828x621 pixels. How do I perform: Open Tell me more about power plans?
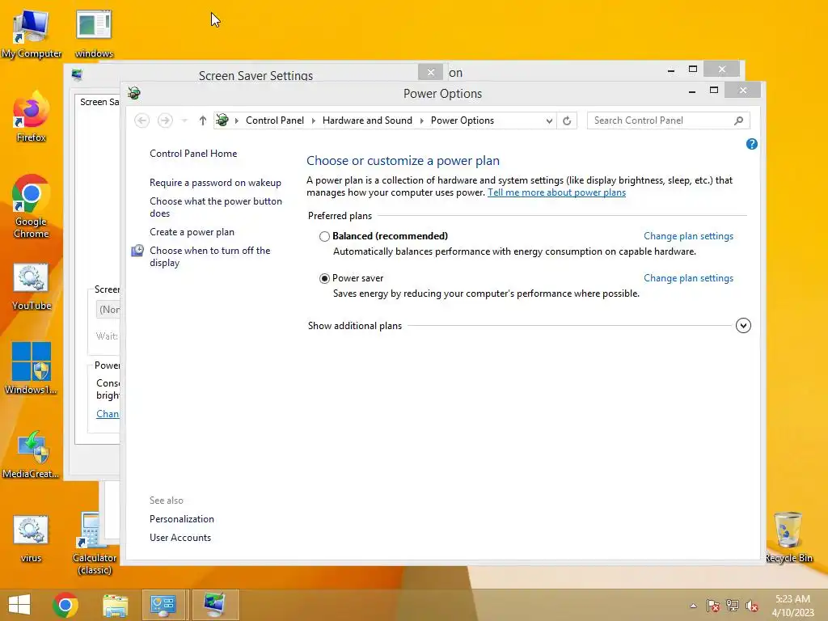pyautogui.click(x=556, y=192)
